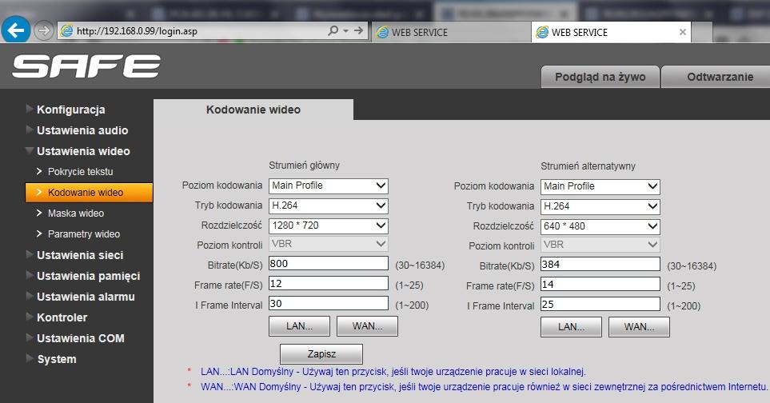Select the Kodowanie wideo panel tab
The image size is (770, 403).
tap(253, 110)
